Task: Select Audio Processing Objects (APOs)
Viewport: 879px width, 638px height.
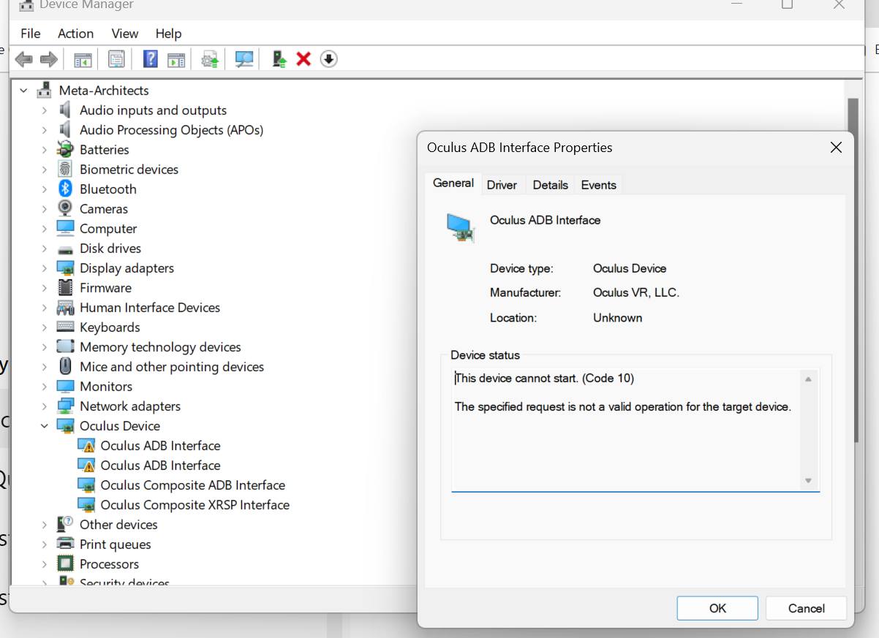Action: coord(171,129)
